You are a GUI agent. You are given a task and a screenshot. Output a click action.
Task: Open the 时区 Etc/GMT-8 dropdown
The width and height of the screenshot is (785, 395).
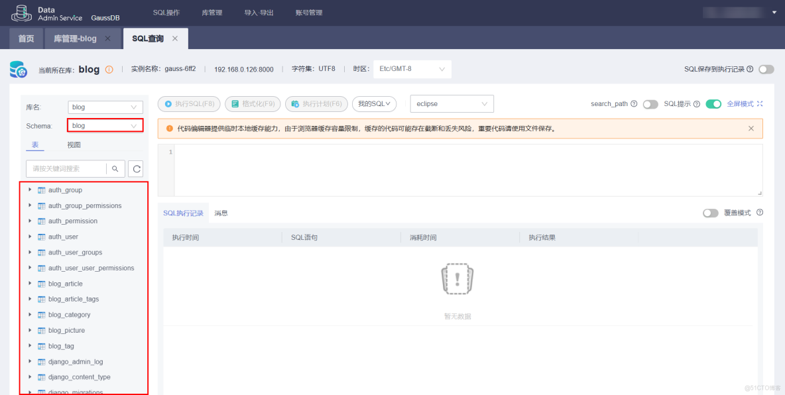[412, 69]
